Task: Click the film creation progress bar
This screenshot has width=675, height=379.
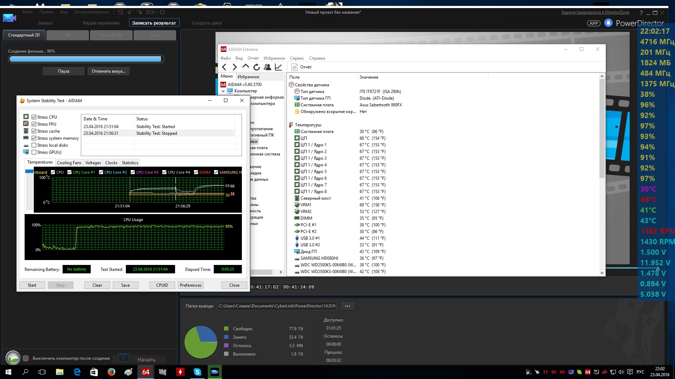Action: coord(85,59)
